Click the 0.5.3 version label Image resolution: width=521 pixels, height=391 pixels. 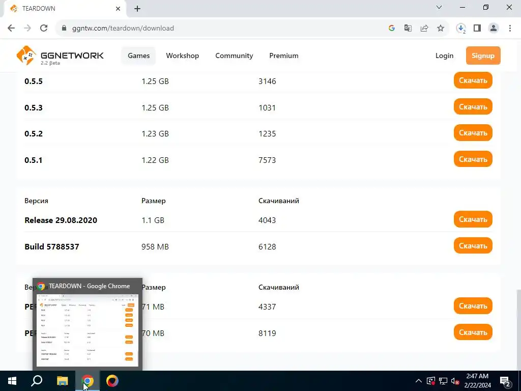34,108
